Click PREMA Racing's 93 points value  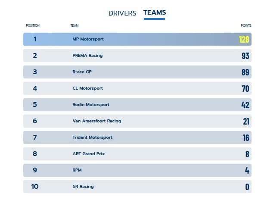tap(245, 56)
